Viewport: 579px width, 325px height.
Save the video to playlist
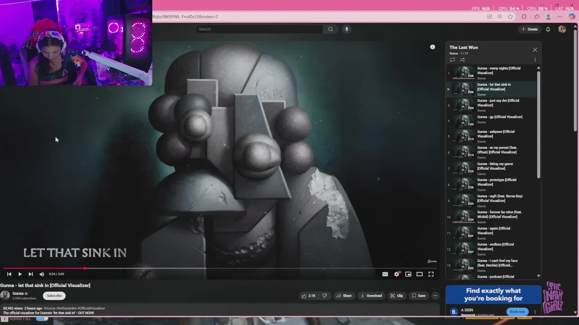(x=418, y=296)
